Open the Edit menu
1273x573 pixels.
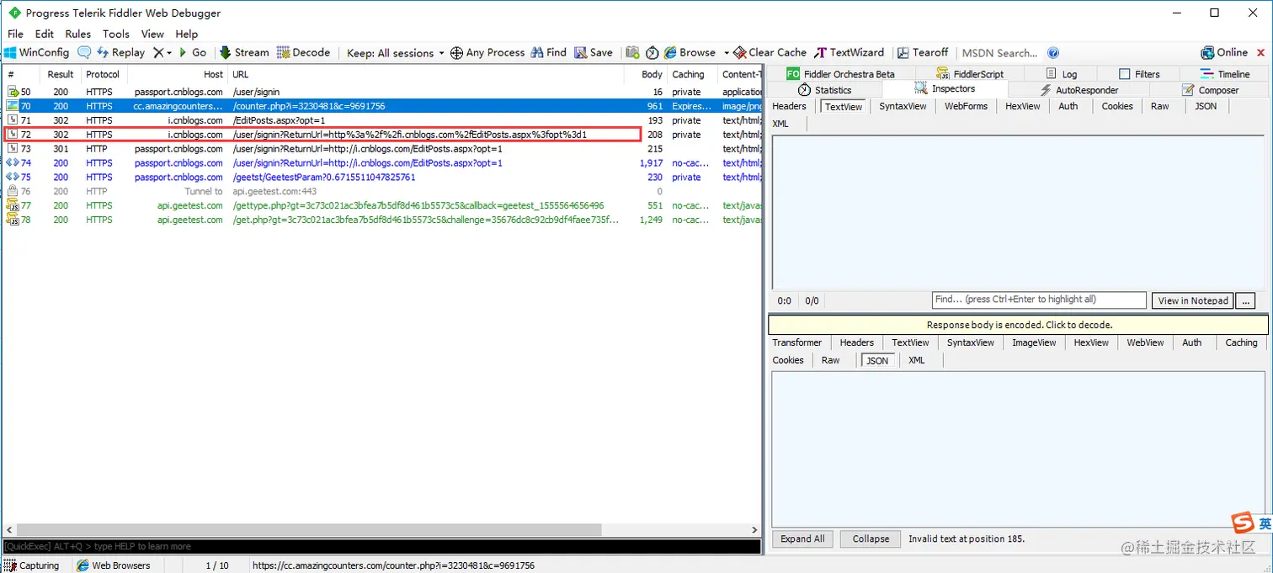click(45, 34)
